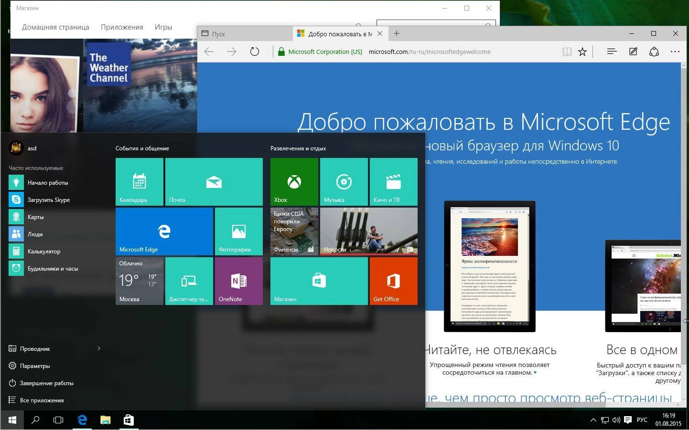Open Edge More actions menu
The height and width of the screenshot is (430, 689).
point(675,52)
